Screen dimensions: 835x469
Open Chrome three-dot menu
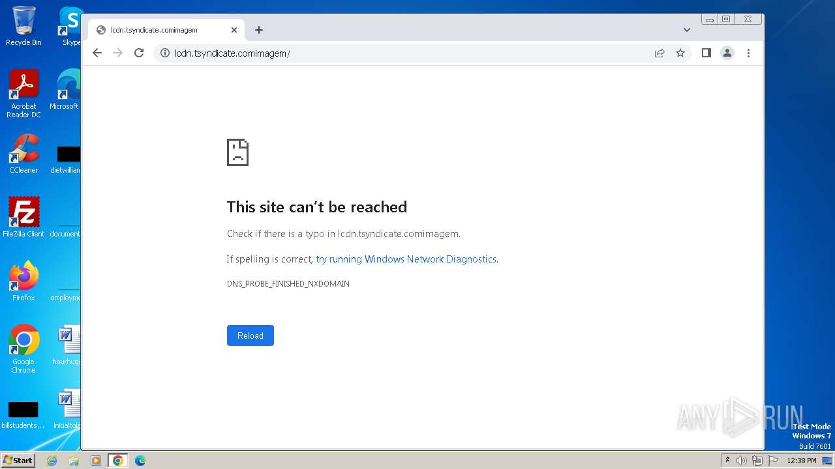click(x=748, y=53)
